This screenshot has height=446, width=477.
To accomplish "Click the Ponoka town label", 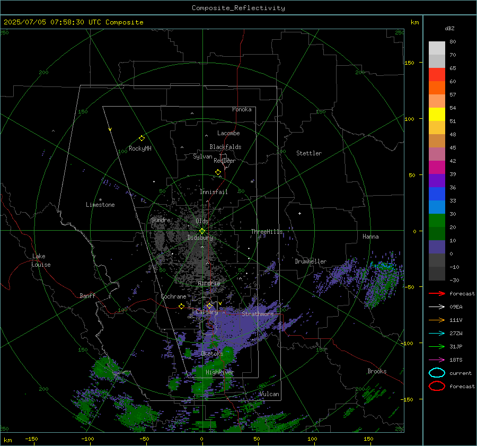I will coord(242,109).
